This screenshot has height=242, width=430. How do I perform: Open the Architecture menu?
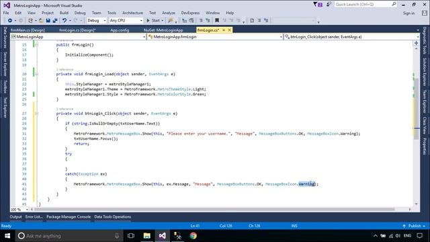(132, 13)
